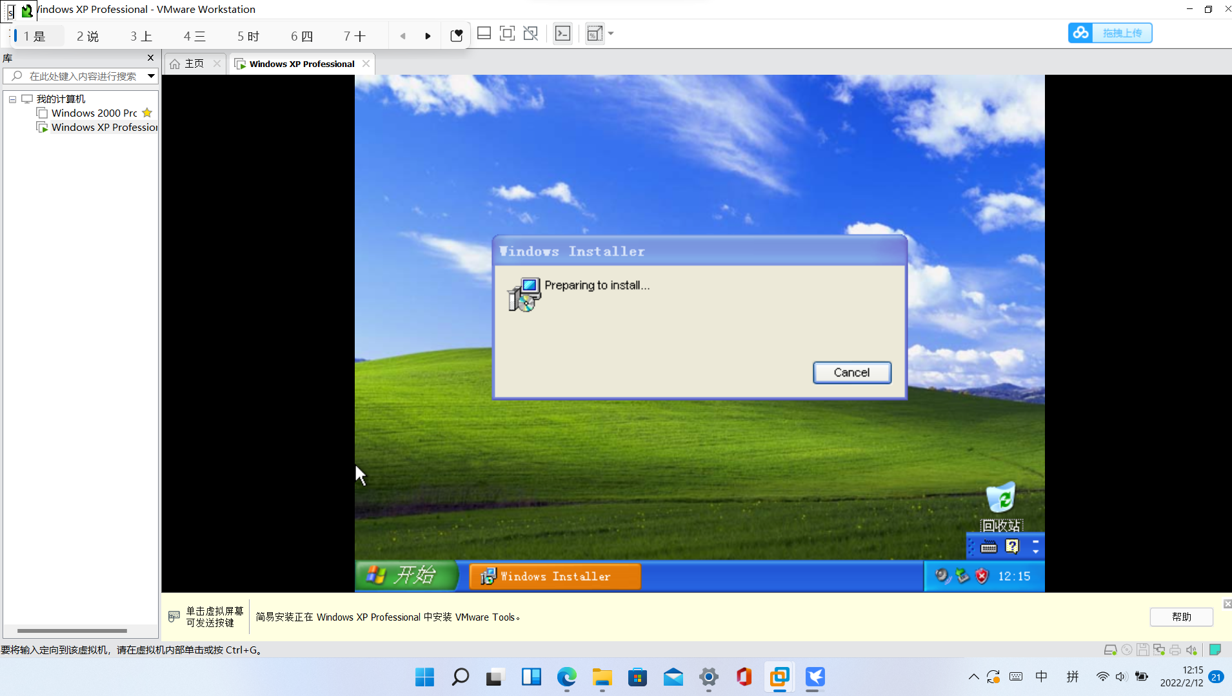Close the Windows XP Professional tab
The width and height of the screenshot is (1232, 696).
point(366,63)
